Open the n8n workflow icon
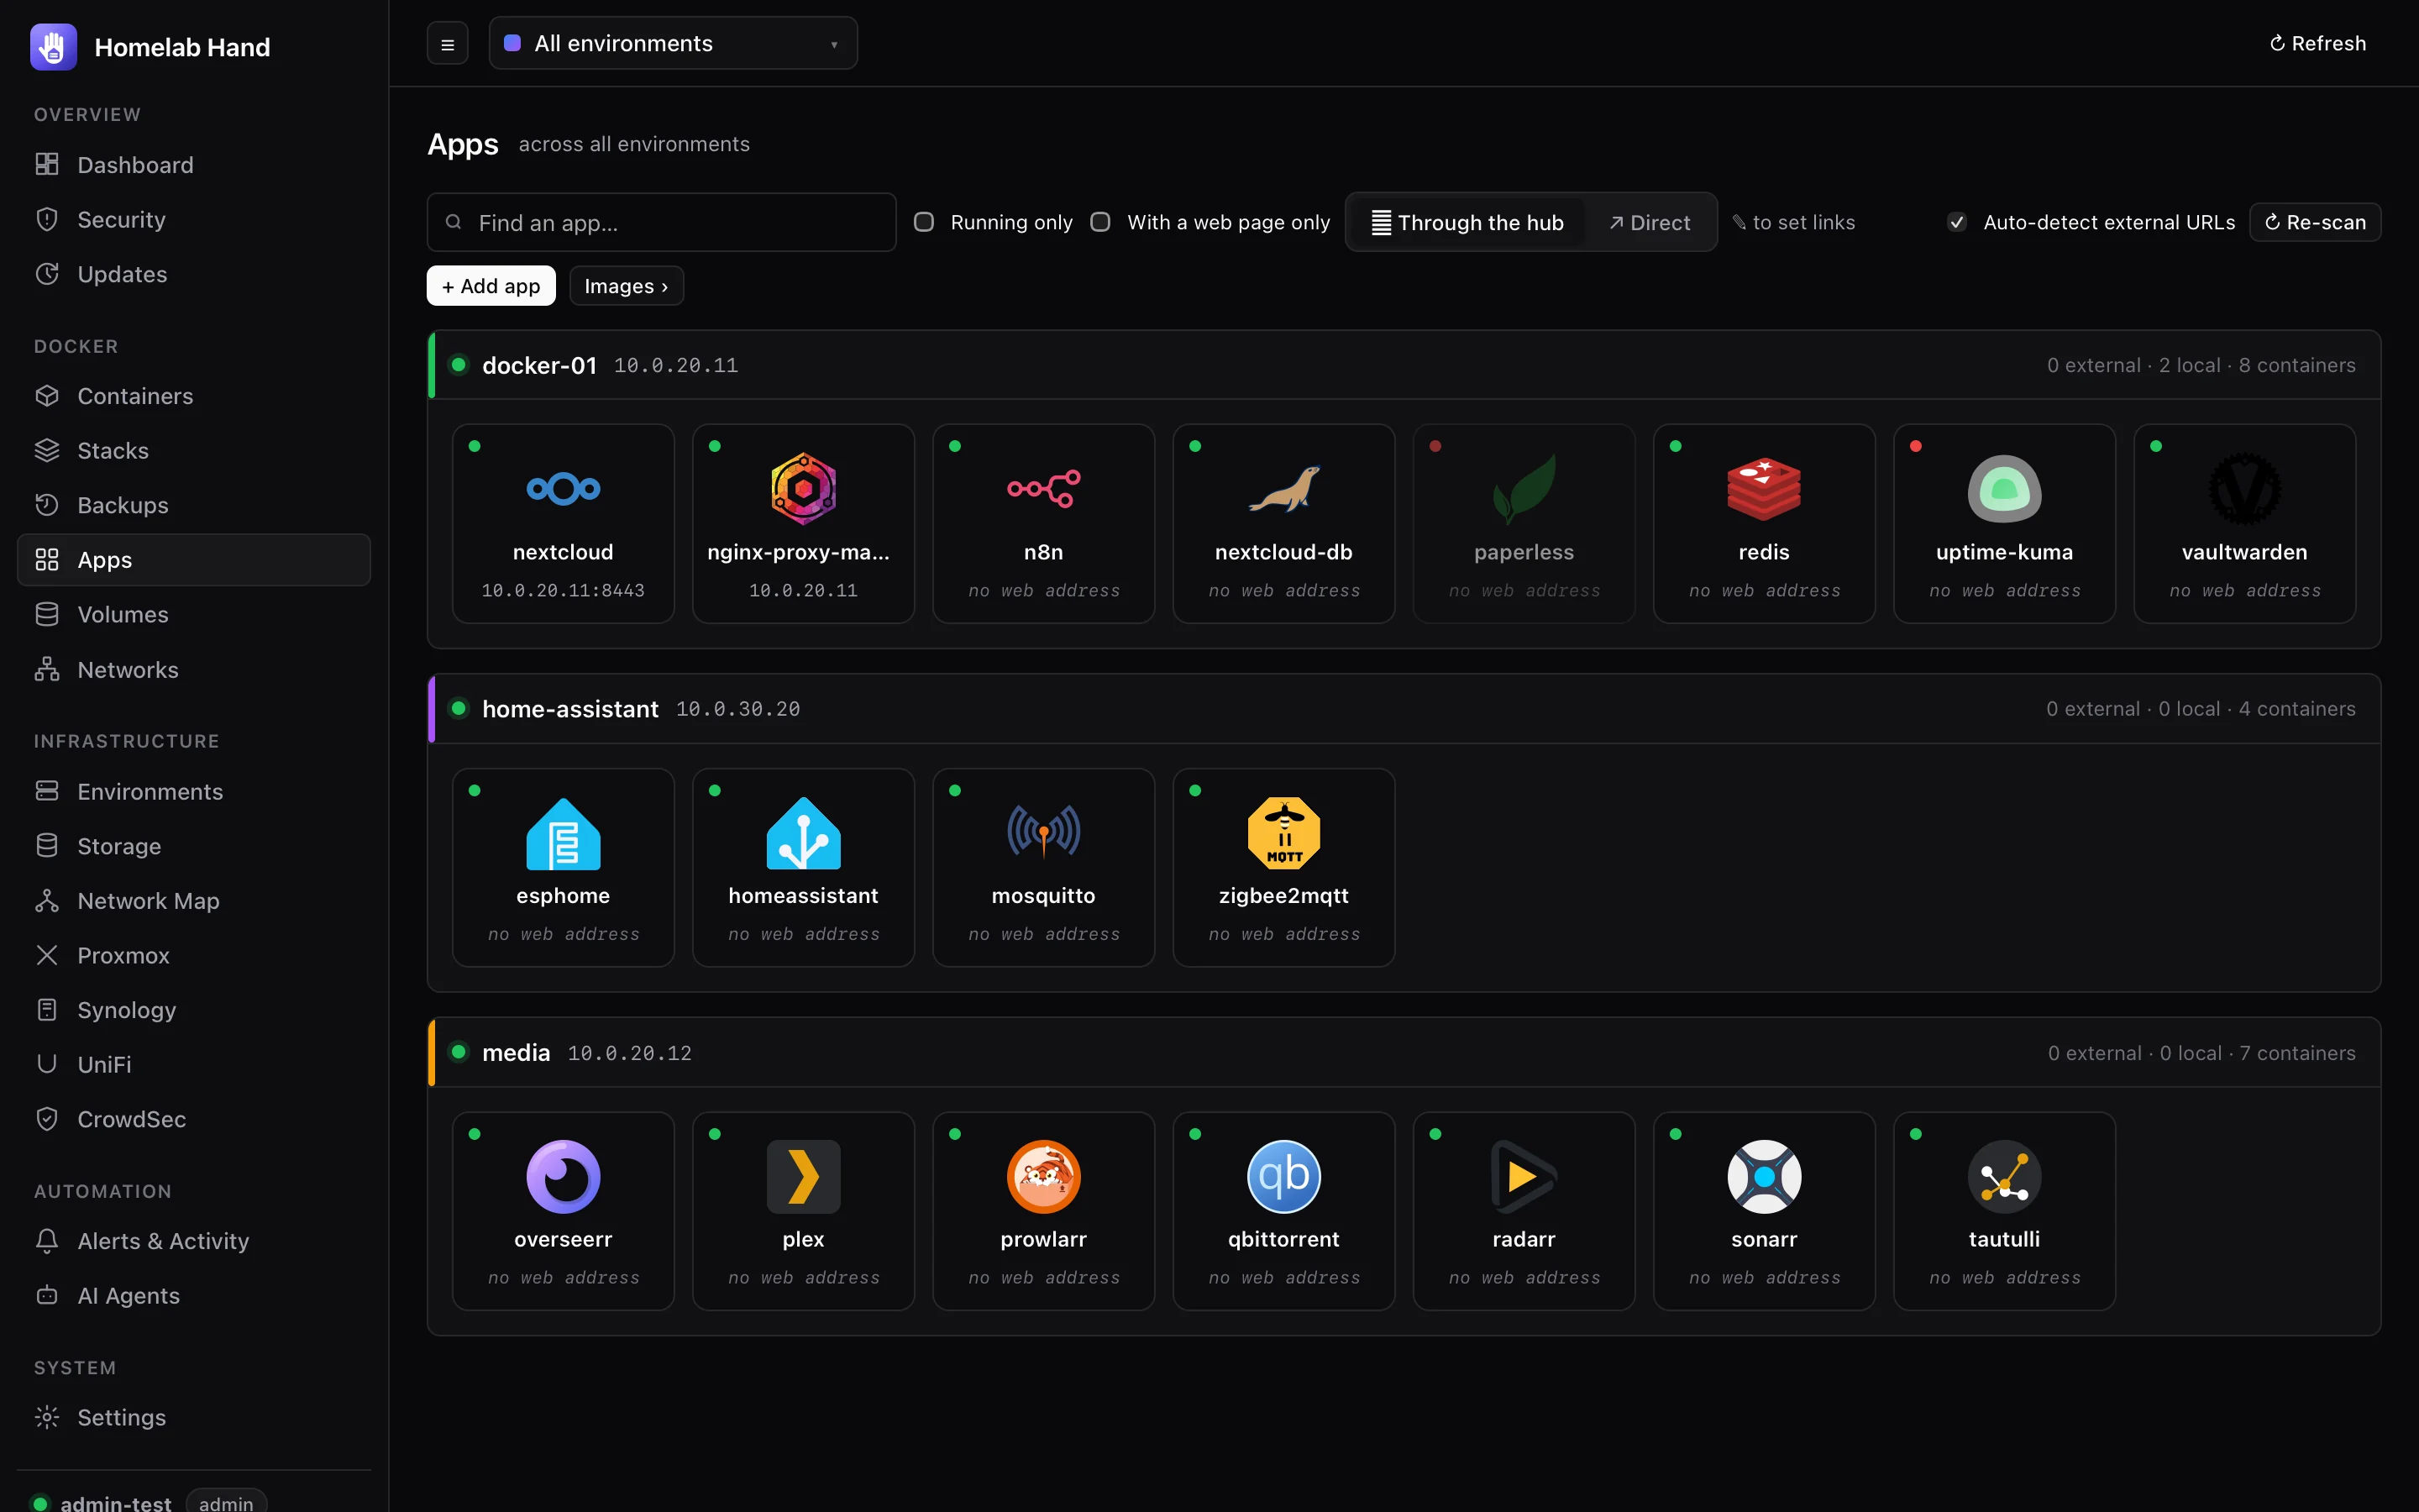2419x1512 pixels. click(1042, 488)
